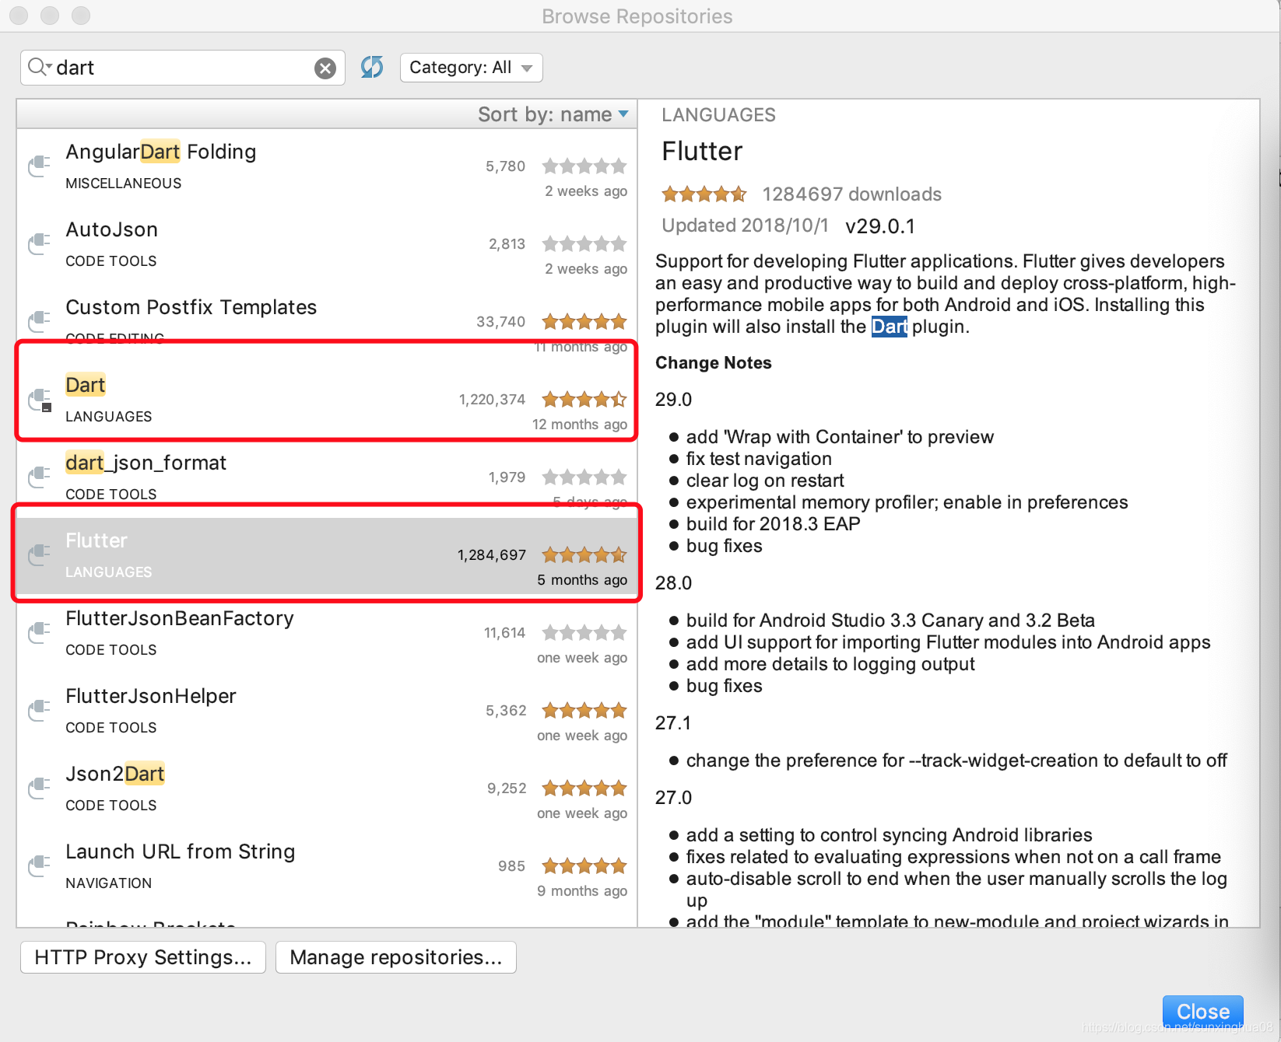
Task: Click plugin icon next to Json2Dart
Action: [39, 788]
